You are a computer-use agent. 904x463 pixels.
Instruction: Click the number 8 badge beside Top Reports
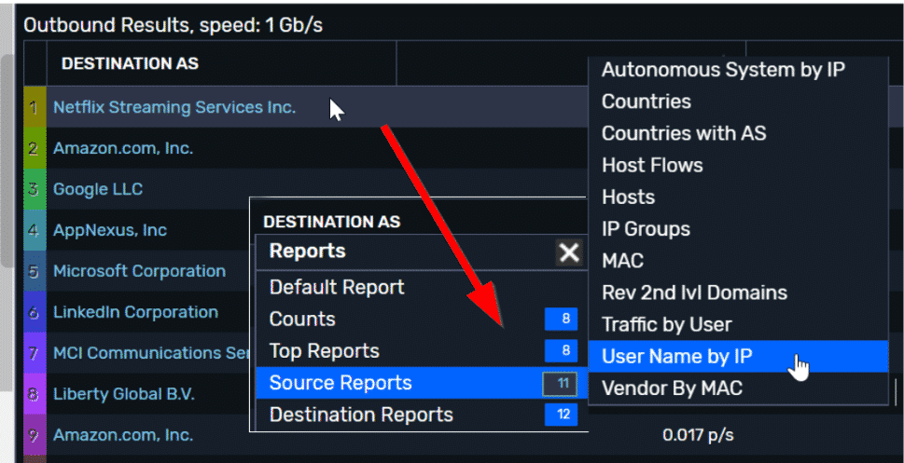pyautogui.click(x=561, y=350)
